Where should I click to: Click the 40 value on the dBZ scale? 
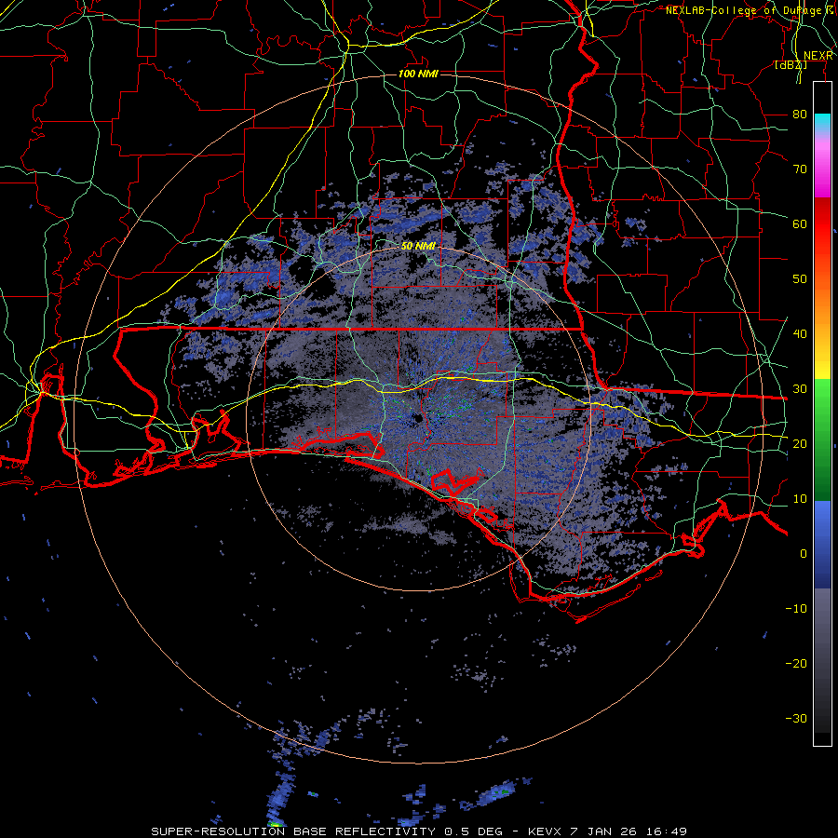pos(800,334)
